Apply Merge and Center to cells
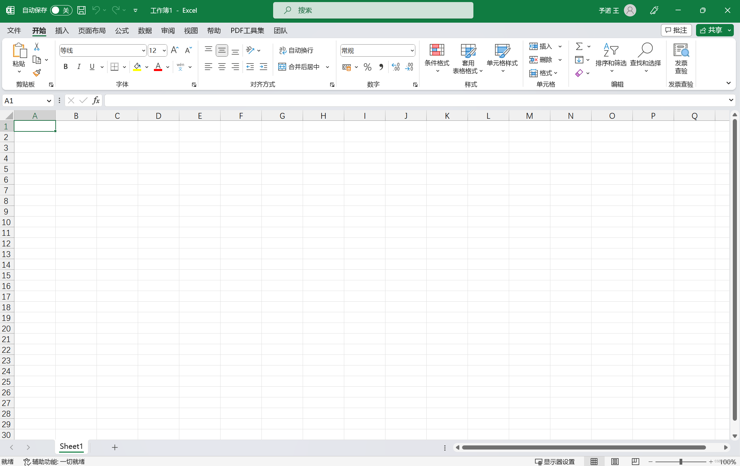The height and width of the screenshot is (466, 740). tap(299, 67)
